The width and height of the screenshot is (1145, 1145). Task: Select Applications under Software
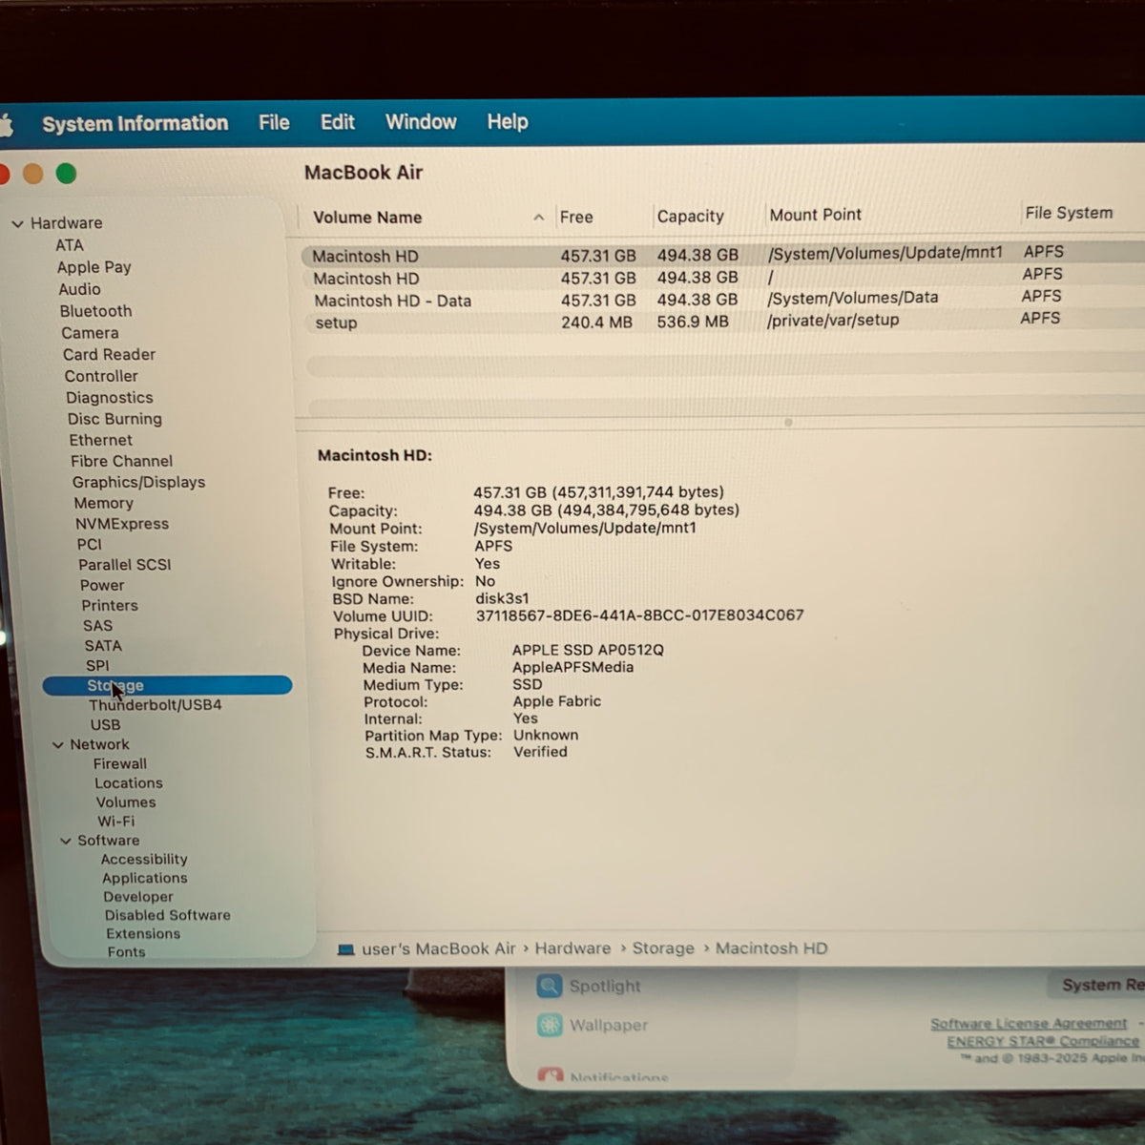(145, 878)
